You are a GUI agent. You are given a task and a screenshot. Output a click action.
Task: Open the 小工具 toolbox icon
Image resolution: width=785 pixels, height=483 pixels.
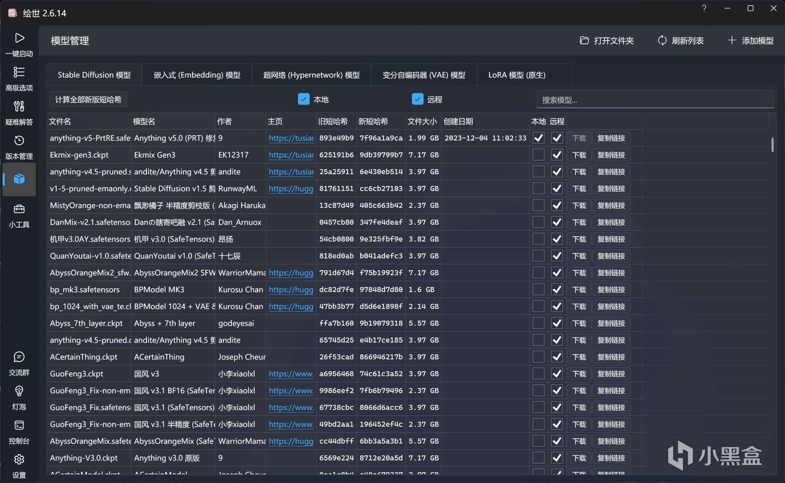pyautogui.click(x=19, y=209)
